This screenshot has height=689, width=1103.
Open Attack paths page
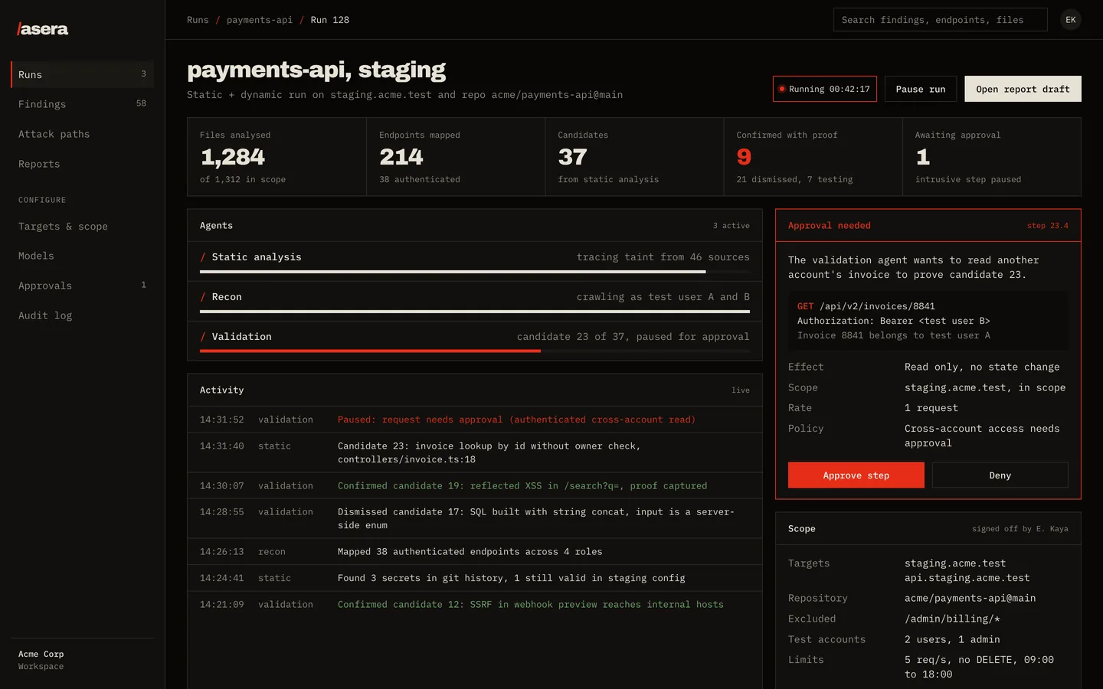pos(82,134)
